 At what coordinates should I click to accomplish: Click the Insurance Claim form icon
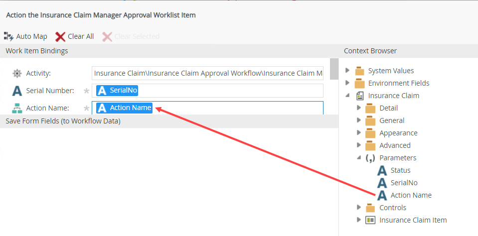tap(360, 96)
